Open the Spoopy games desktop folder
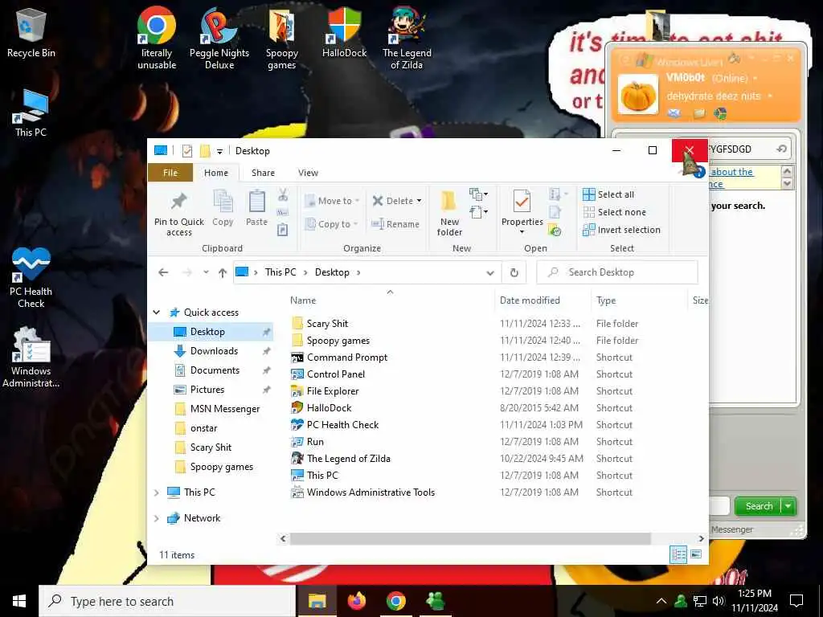823x617 pixels. 281,38
